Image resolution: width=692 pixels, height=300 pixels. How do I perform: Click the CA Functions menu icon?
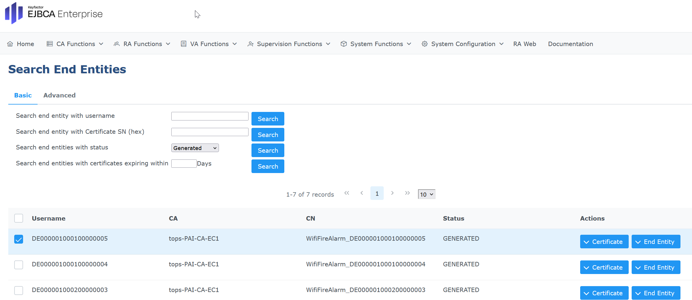pos(50,44)
